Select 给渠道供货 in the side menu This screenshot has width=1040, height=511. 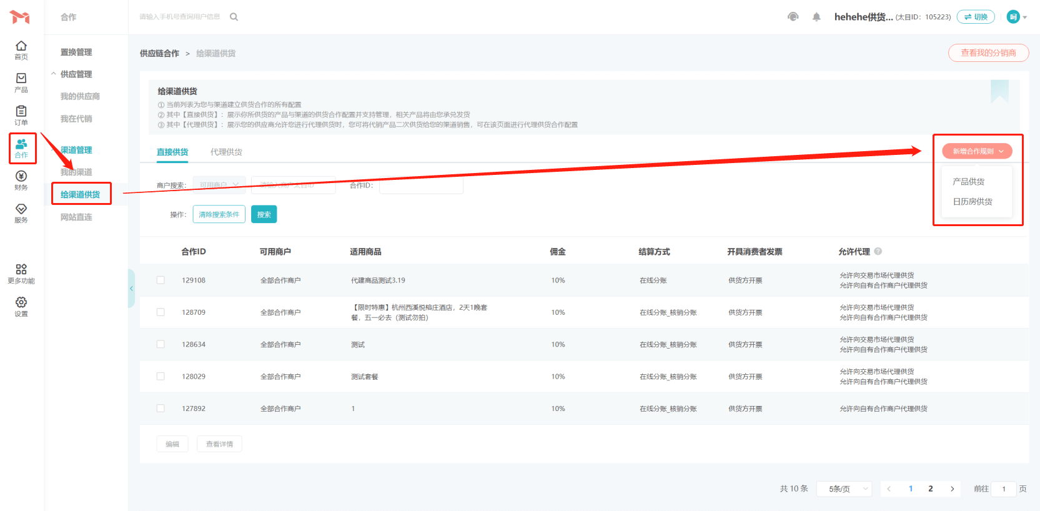pyautogui.click(x=80, y=194)
